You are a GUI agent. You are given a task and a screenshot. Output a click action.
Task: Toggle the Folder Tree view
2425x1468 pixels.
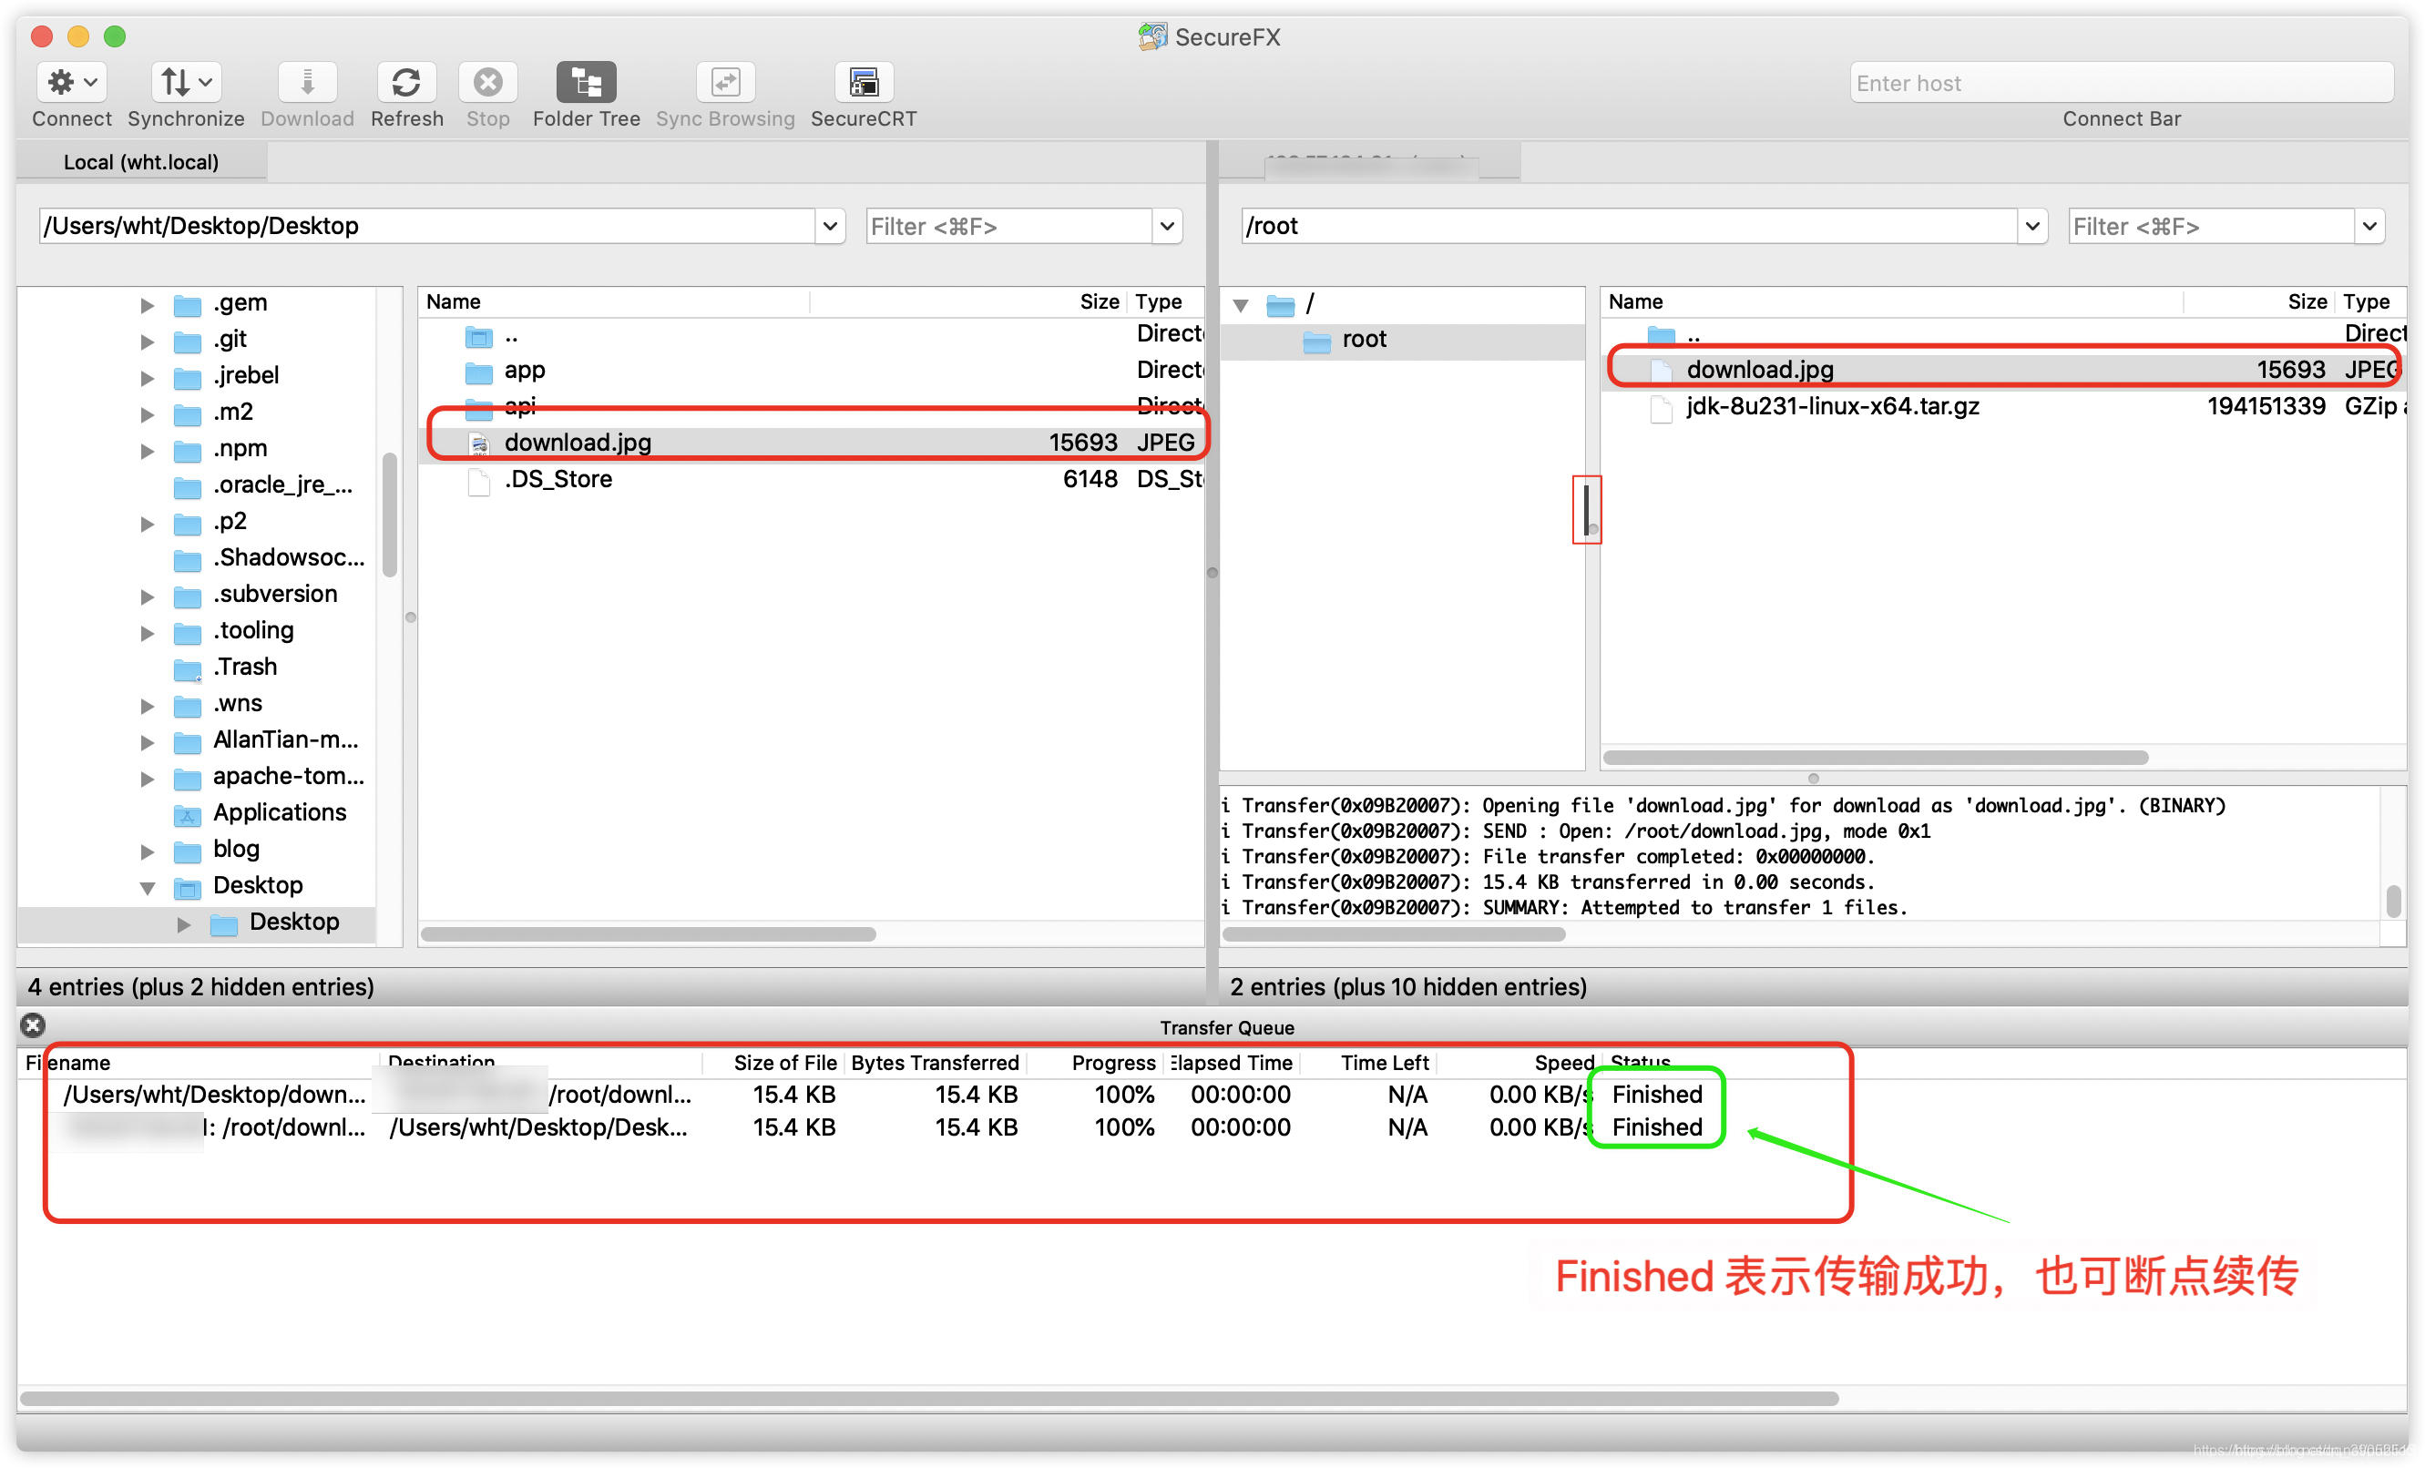(x=586, y=83)
